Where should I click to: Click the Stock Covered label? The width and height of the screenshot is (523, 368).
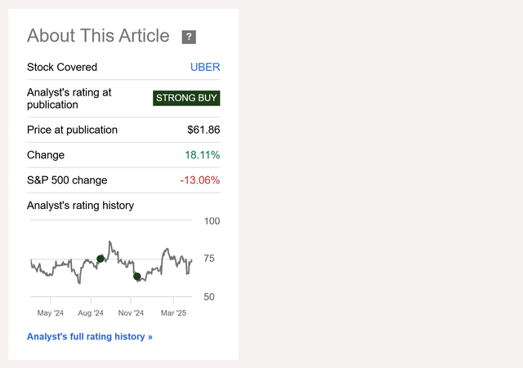click(x=62, y=67)
